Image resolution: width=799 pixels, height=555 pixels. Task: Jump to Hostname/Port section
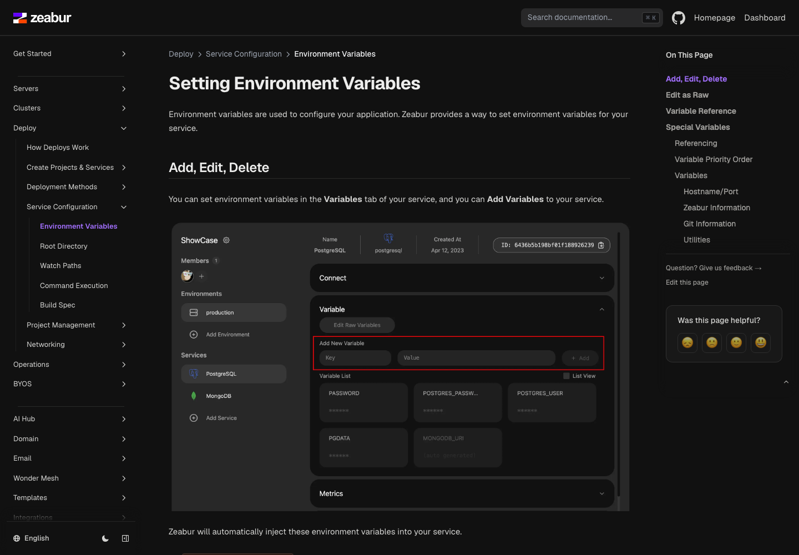click(711, 191)
